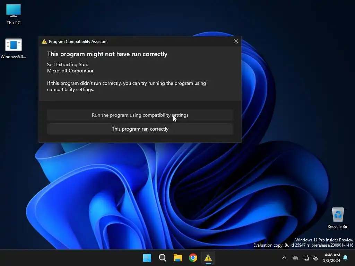This screenshot has height=266, width=355.
Task: Click the 'Program Compatibility Assistant' title text
Action: (x=78, y=42)
